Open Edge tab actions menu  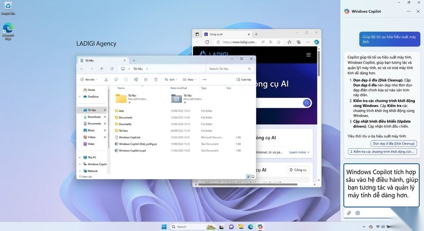click(x=197, y=34)
